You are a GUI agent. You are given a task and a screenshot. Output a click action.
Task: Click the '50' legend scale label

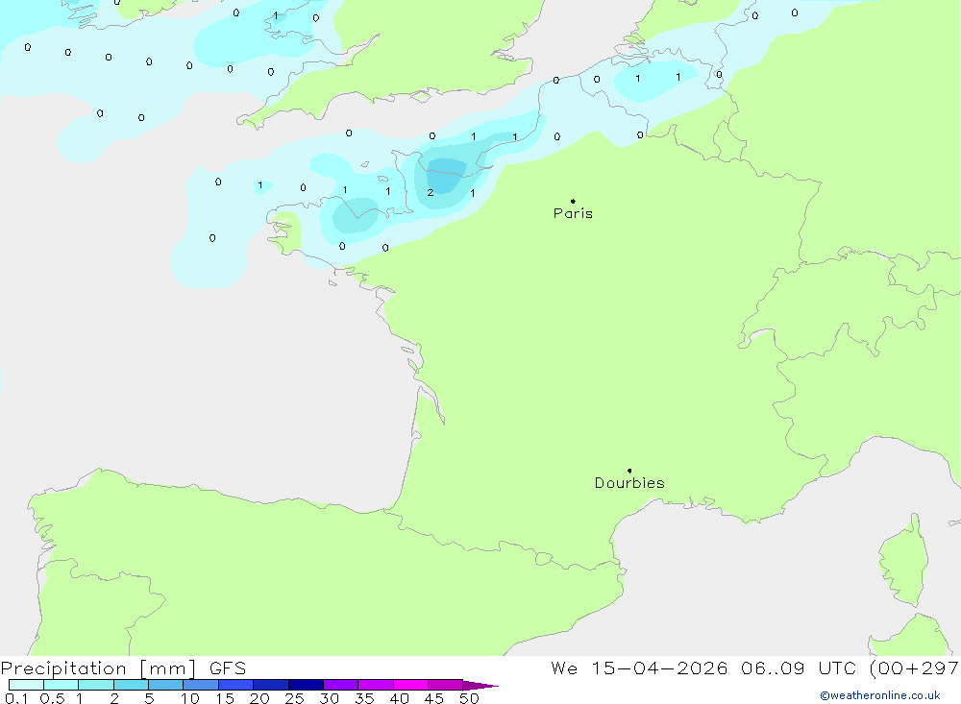tap(470, 698)
